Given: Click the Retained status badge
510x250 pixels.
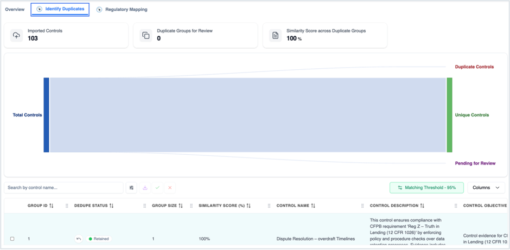Looking at the screenshot, I should pos(99,239).
